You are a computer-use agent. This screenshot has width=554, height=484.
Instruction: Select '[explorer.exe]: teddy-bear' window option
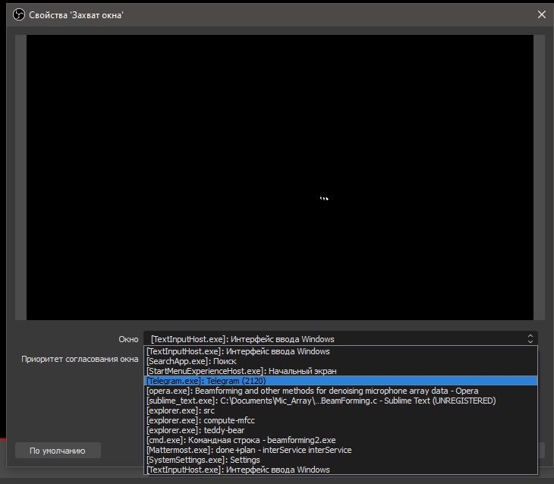pyautogui.click(x=341, y=430)
